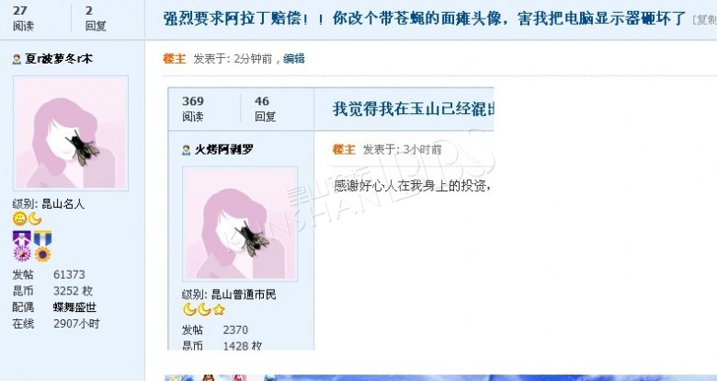This screenshot has height=381, width=717.
Task: Open thread title about 阿拉丁赔偿
Action: pos(425,18)
